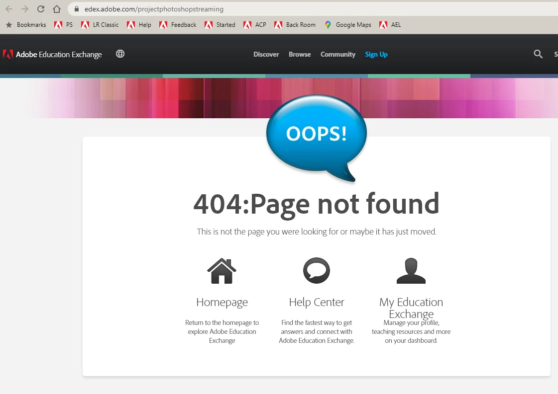The image size is (558, 394).
Task: Click the Help Center speech bubble icon
Action: click(317, 270)
